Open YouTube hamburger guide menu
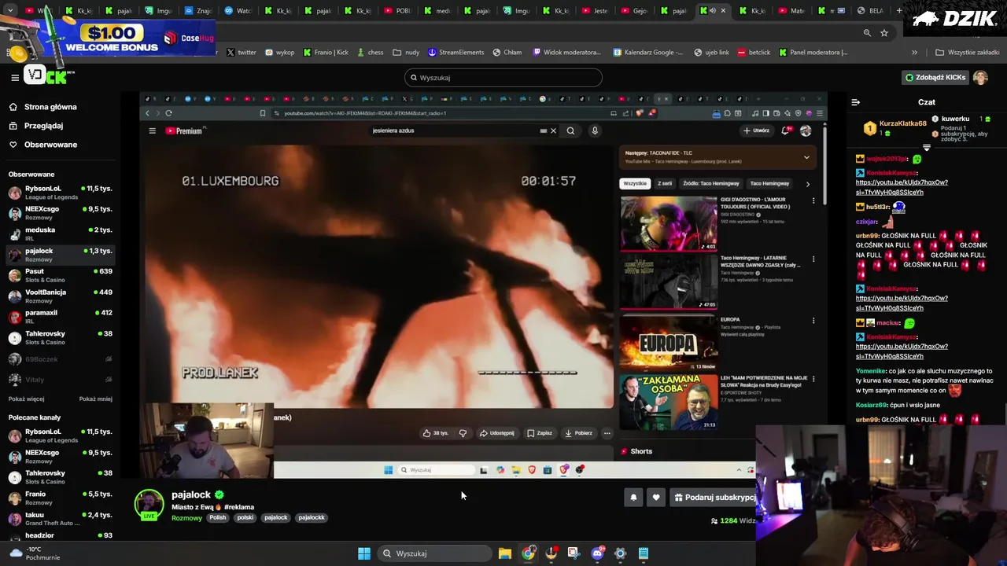Image resolution: width=1007 pixels, height=566 pixels. click(x=152, y=130)
